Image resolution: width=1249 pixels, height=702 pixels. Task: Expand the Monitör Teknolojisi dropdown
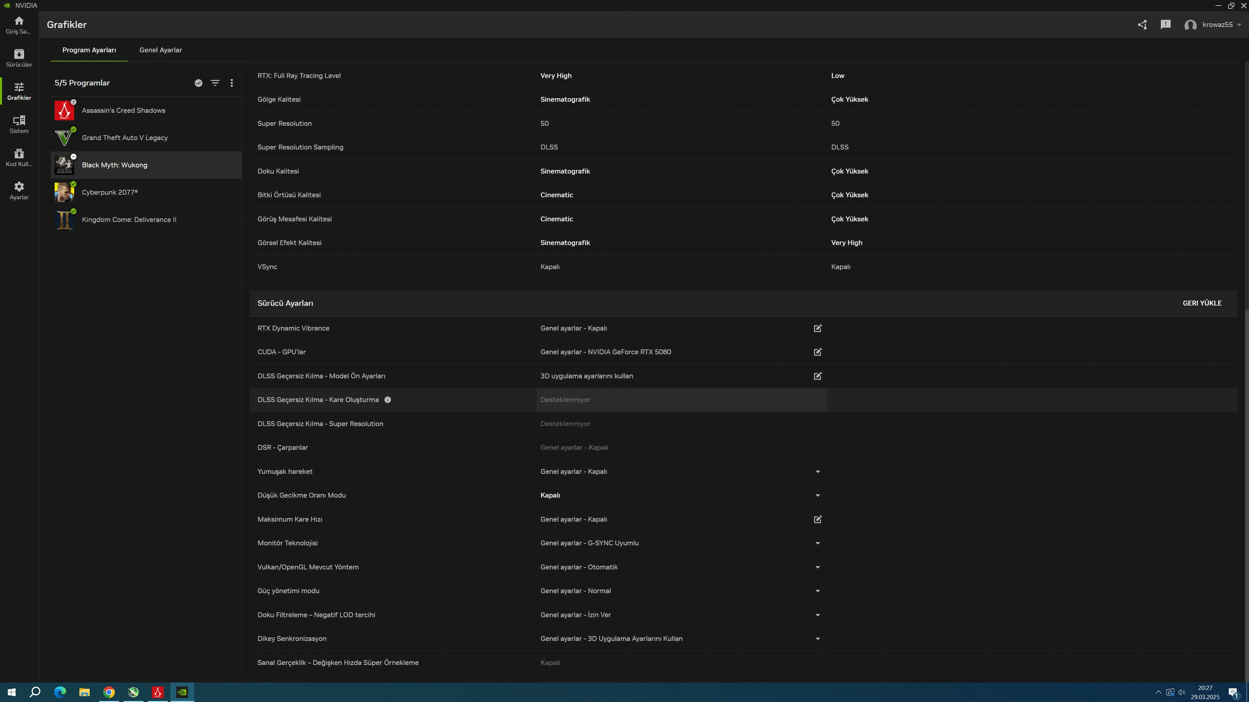click(x=817, y=543)
